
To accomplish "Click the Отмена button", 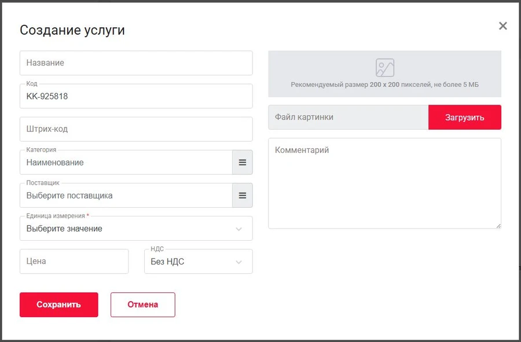I will (x=142, y=304).
